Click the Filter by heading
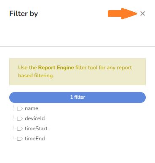Image resolution: width=155 pixels, height=163 pixels. 24,14
